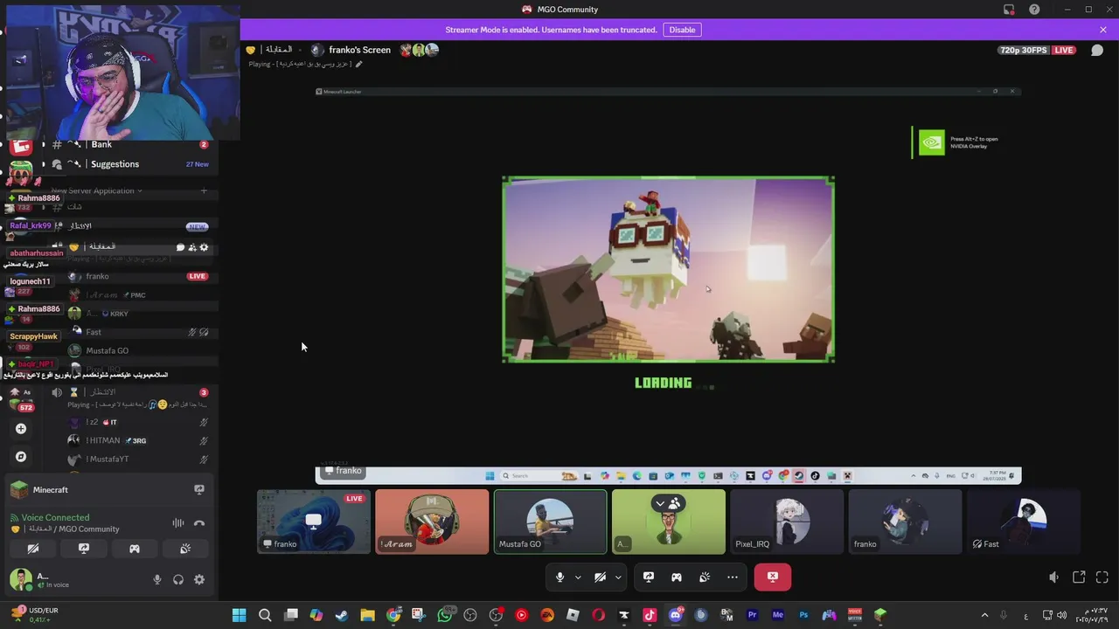This screenshot has height=629, width=1119.
Task: Open the Windows Start menu
Action: 239,615
